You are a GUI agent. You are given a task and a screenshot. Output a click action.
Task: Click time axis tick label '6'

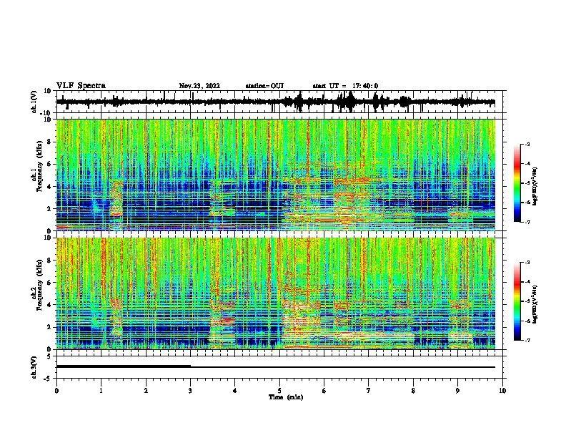324,391
